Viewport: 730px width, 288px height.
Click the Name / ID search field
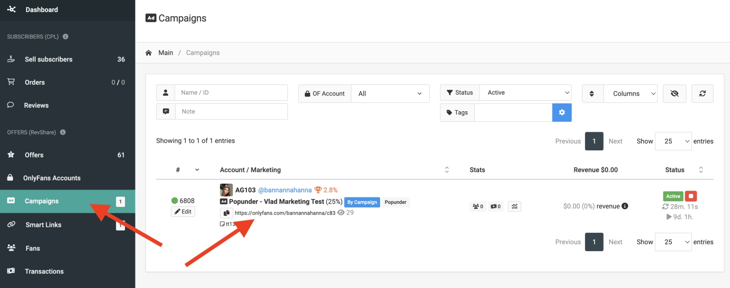click(231, 93)
